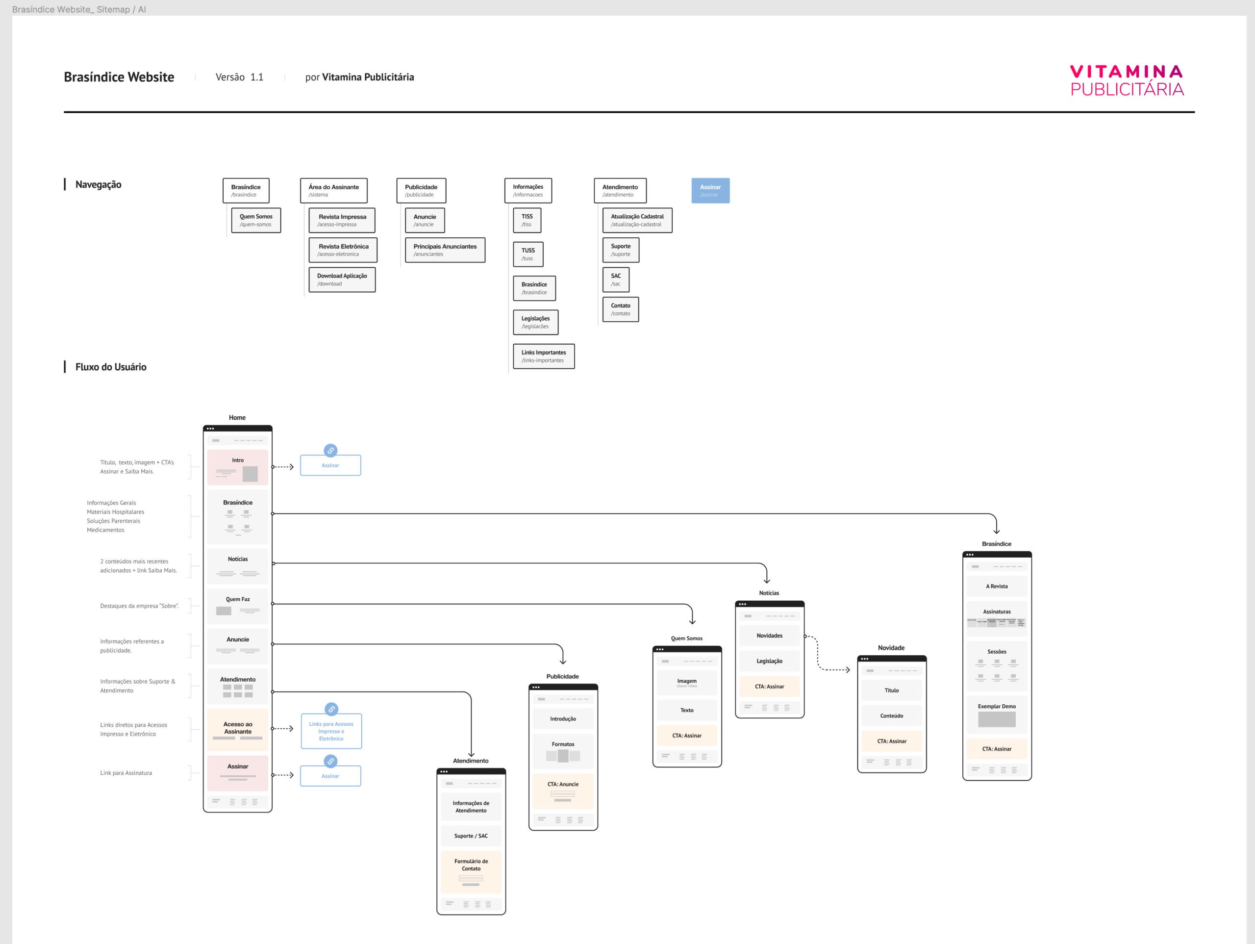This screenshot has width=1255, height=944.
Task: Select Suporte /suporte navigation box
Action: (x=621, y=250)
